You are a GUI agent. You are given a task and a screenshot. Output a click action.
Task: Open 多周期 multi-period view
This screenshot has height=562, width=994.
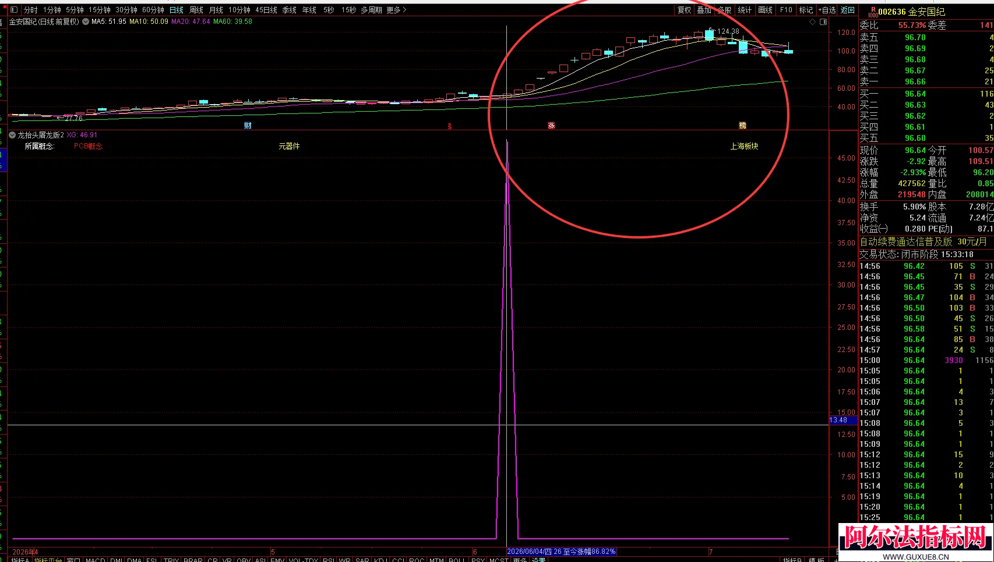[x=371, y=10]
